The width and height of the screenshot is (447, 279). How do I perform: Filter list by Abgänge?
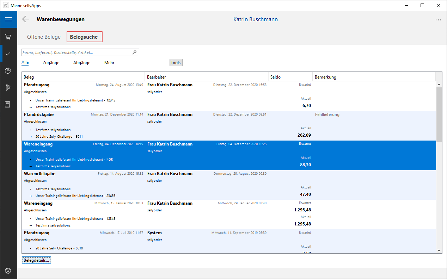[82, 63]
